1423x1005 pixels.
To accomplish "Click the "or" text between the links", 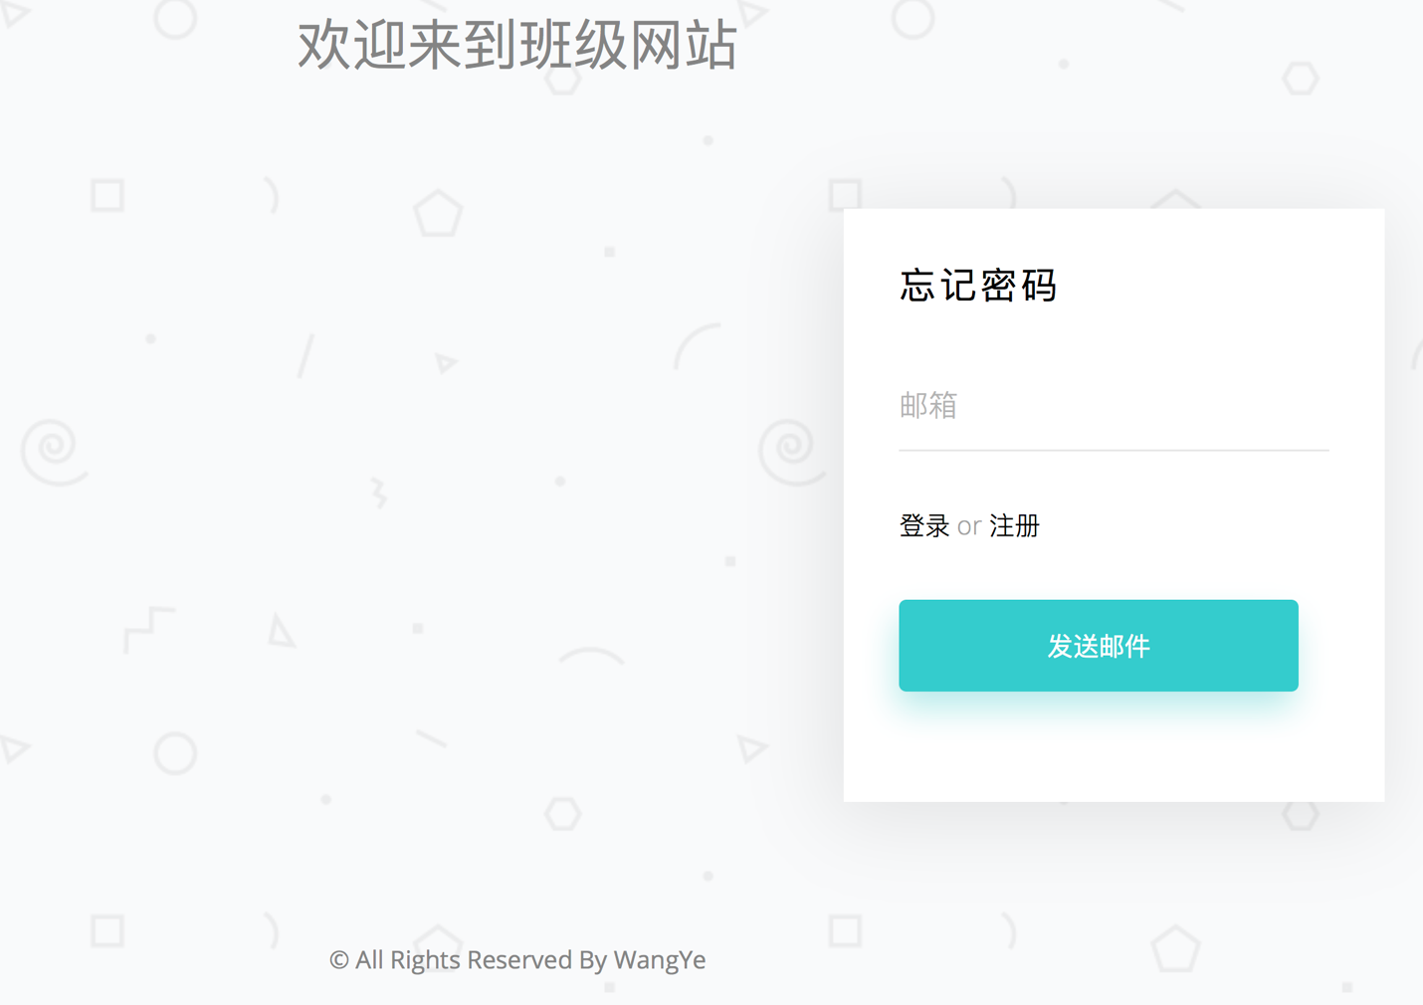I will click(968, 526).
